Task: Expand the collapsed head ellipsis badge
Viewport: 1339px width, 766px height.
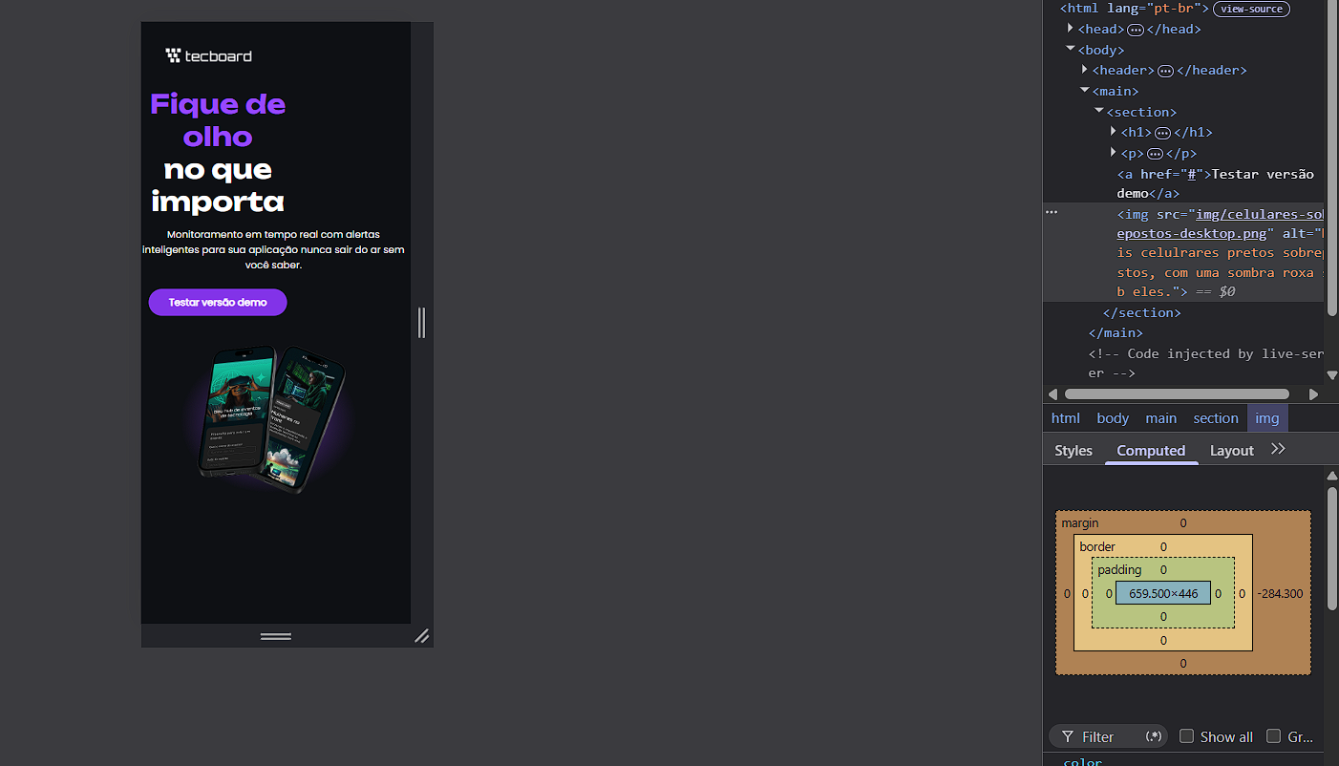Action: pyautogui.click(x=1136, y=30)
